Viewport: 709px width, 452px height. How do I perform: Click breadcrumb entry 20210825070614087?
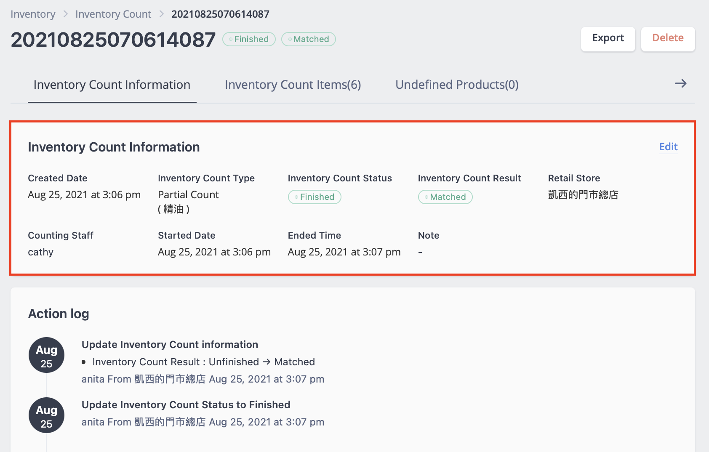[x=220, y=14]
